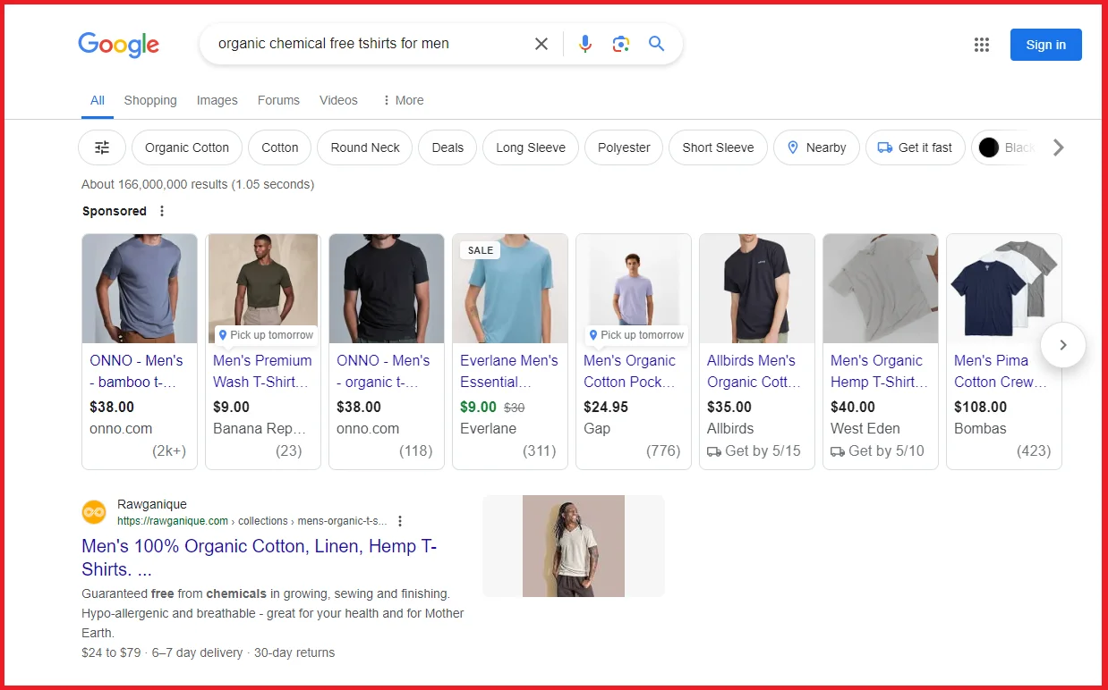
Task: Click the black ONNO organic shirt image
Action: [x=387, y=289]
